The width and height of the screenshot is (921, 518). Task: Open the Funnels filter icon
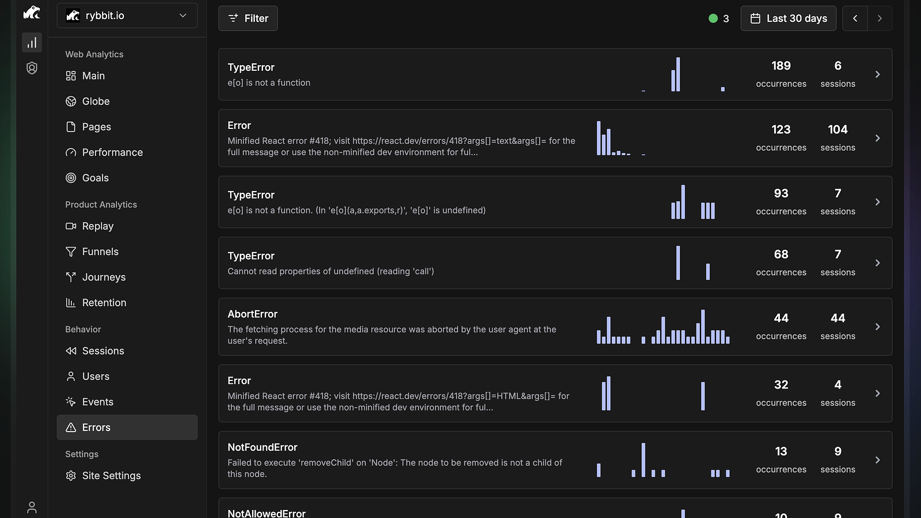pos(71,252)
